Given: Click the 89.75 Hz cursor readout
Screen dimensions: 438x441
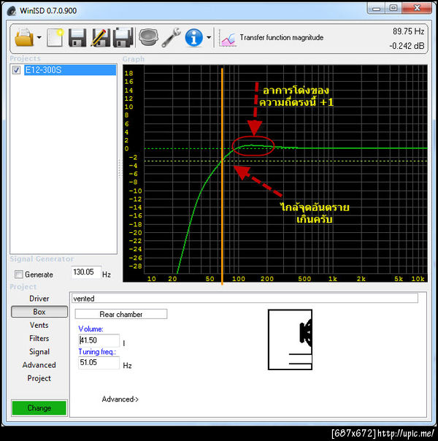Looking at the screenshot, I should [409, 31].
